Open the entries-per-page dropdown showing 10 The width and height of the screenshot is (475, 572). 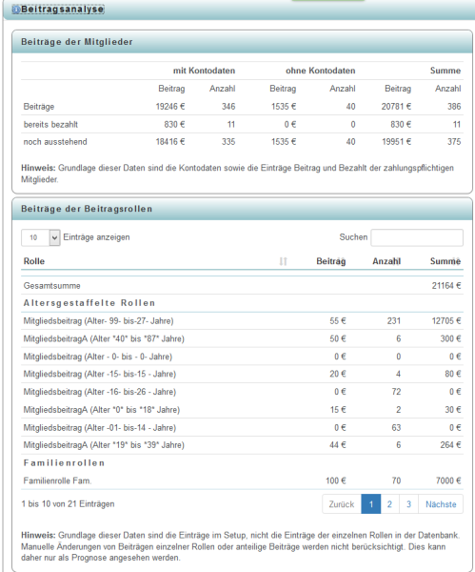point(41,237)
